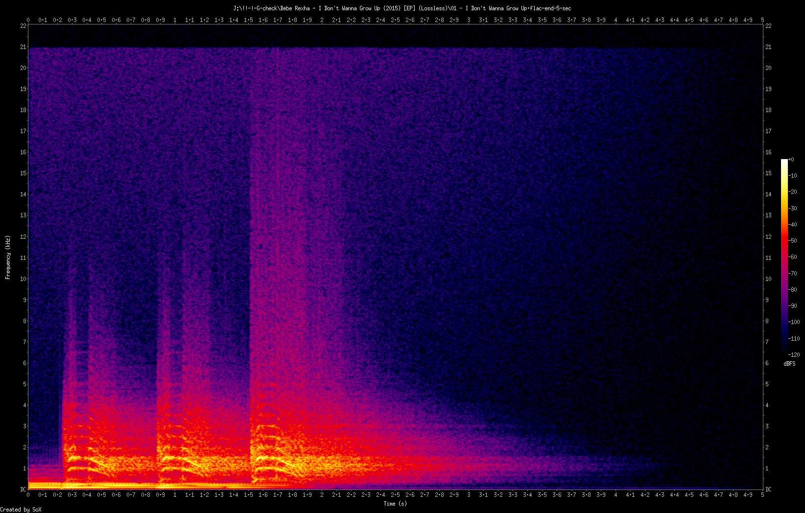Click the '-100' value on the dBFS scale
805x513 pixels.
[x=794, y=322]
